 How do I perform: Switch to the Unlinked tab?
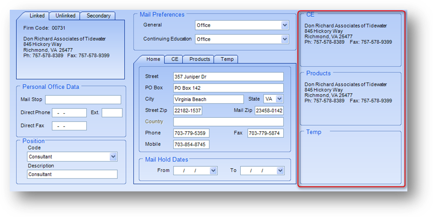pos(65,16)
